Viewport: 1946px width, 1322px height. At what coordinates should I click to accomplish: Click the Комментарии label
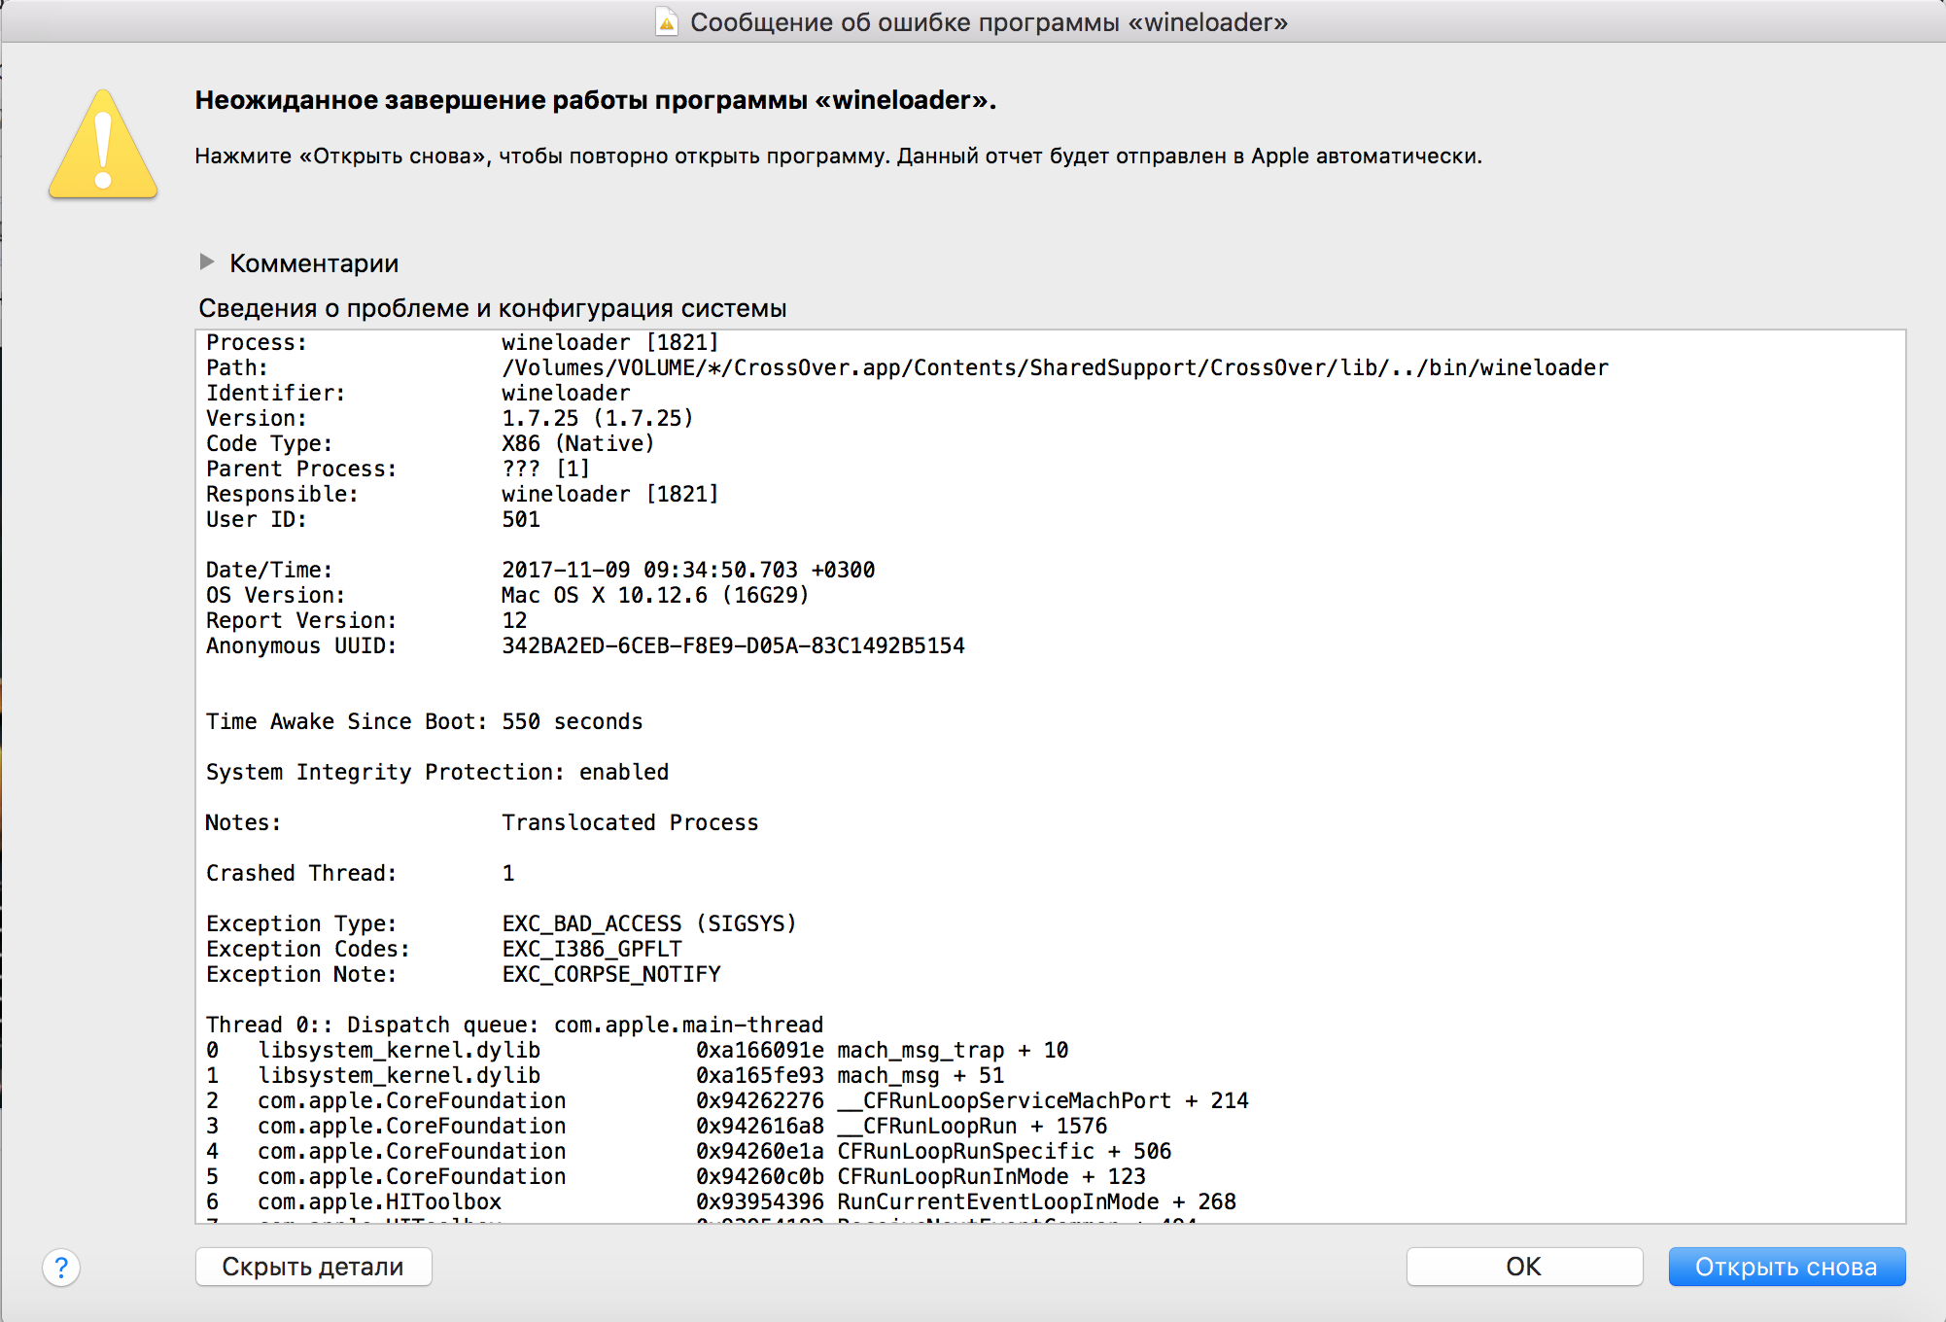point(314,263)
